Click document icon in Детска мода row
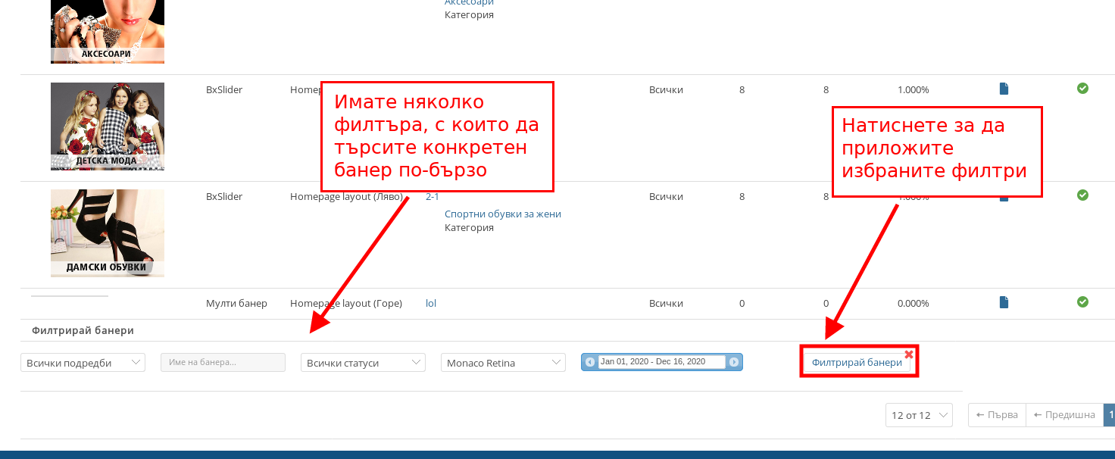Screen dimensions: 1115x459 click(1004, 89)
